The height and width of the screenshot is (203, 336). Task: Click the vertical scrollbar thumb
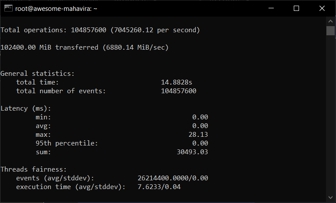click(x=330, y=30)
